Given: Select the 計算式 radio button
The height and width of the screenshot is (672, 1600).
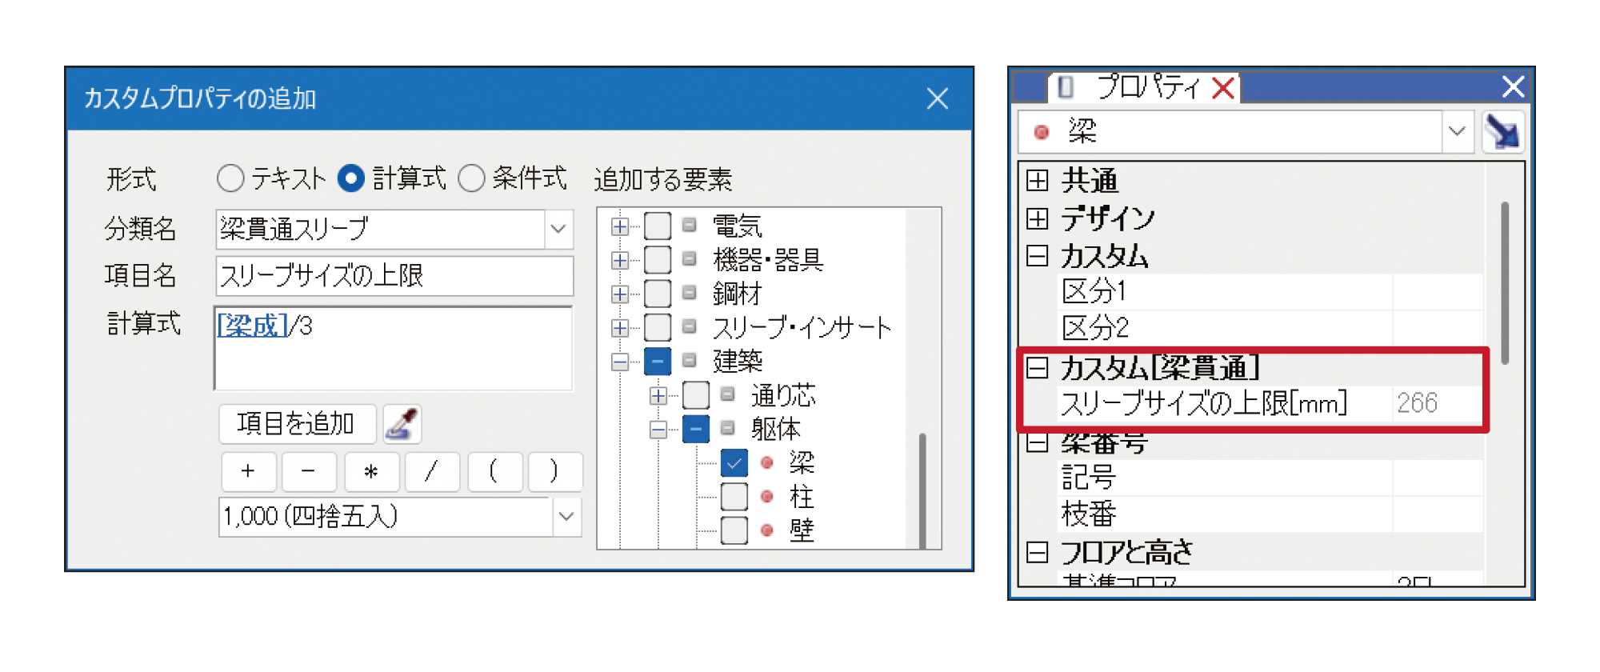Looking at the screenshot, I should click(x=350, y=178).
